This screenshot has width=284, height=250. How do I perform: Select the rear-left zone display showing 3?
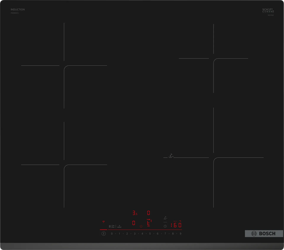pos(134,213)
